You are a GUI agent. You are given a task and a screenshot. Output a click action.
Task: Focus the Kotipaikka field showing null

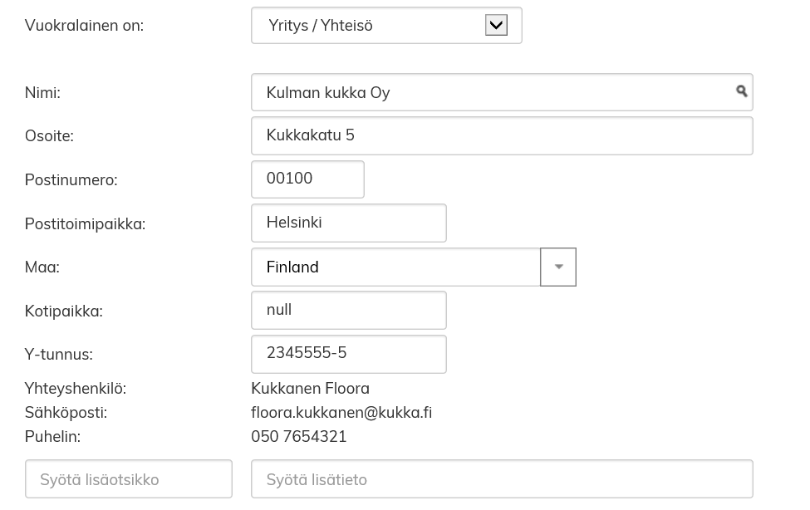348,310
